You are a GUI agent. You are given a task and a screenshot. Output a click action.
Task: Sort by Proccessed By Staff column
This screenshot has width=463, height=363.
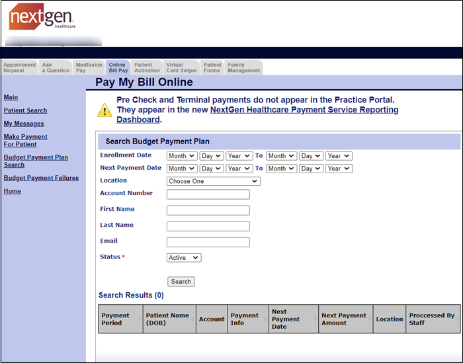pyautogui.click(x=433, y=319)
